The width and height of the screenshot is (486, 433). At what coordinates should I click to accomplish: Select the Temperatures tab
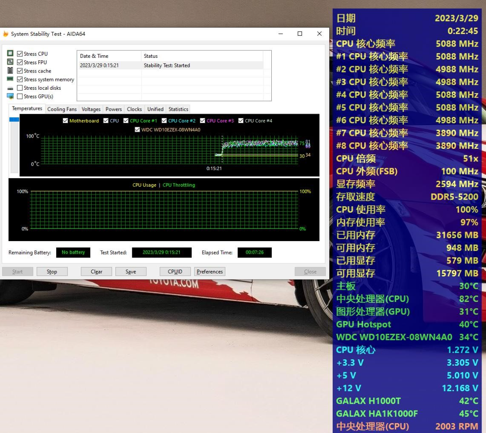click(27, 108)
